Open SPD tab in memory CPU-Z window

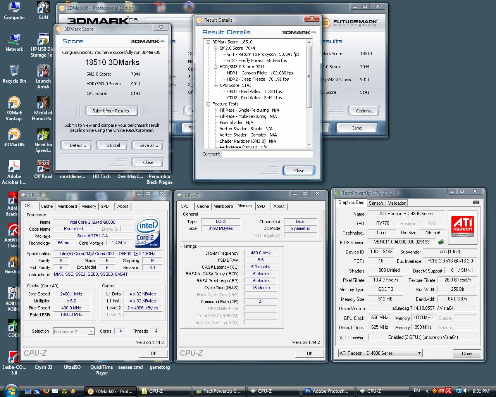[261, 206]
